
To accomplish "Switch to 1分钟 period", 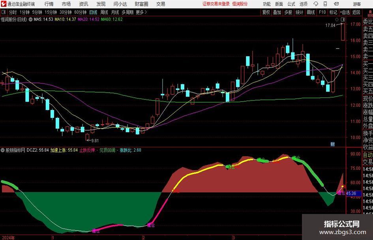I will pyautogui.click(x=24, y=12).
